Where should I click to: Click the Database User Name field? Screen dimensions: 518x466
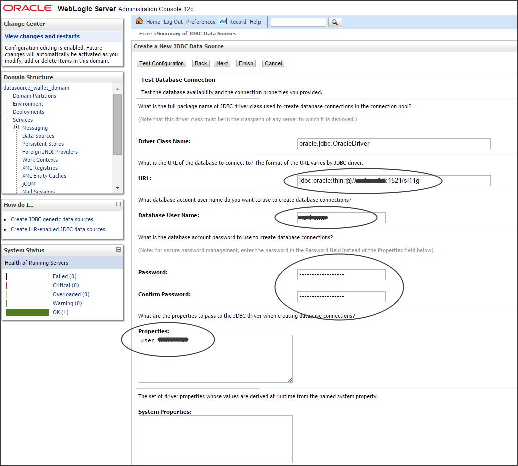341,218
